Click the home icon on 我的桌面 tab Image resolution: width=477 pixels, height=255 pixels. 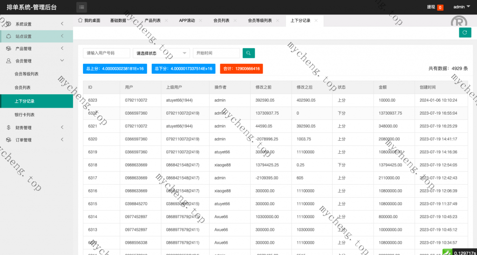pos(80,21)
